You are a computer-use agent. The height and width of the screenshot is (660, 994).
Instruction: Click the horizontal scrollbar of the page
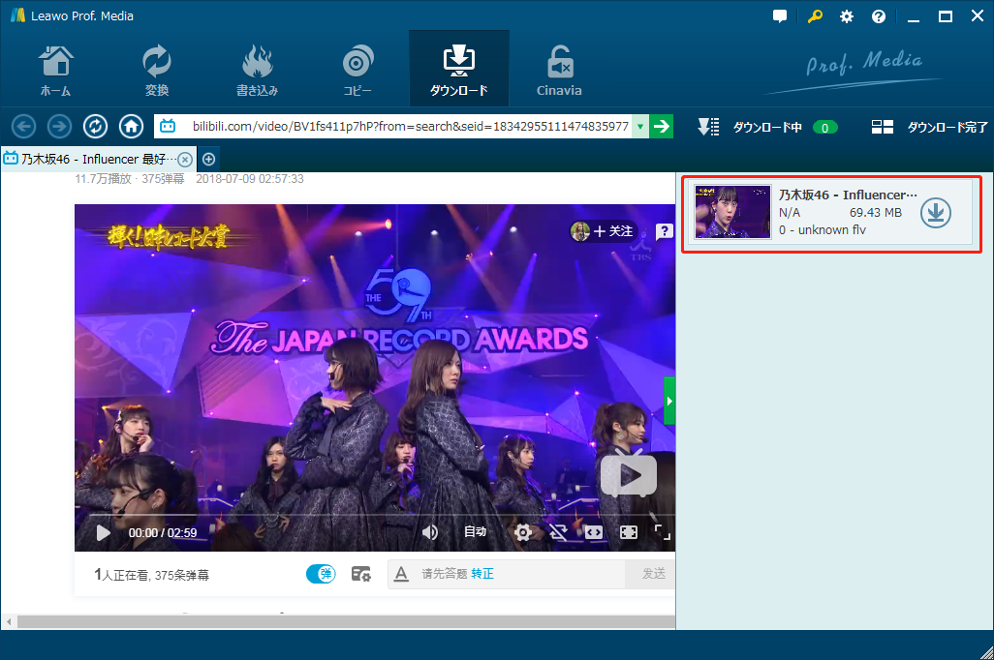point(346,622)
